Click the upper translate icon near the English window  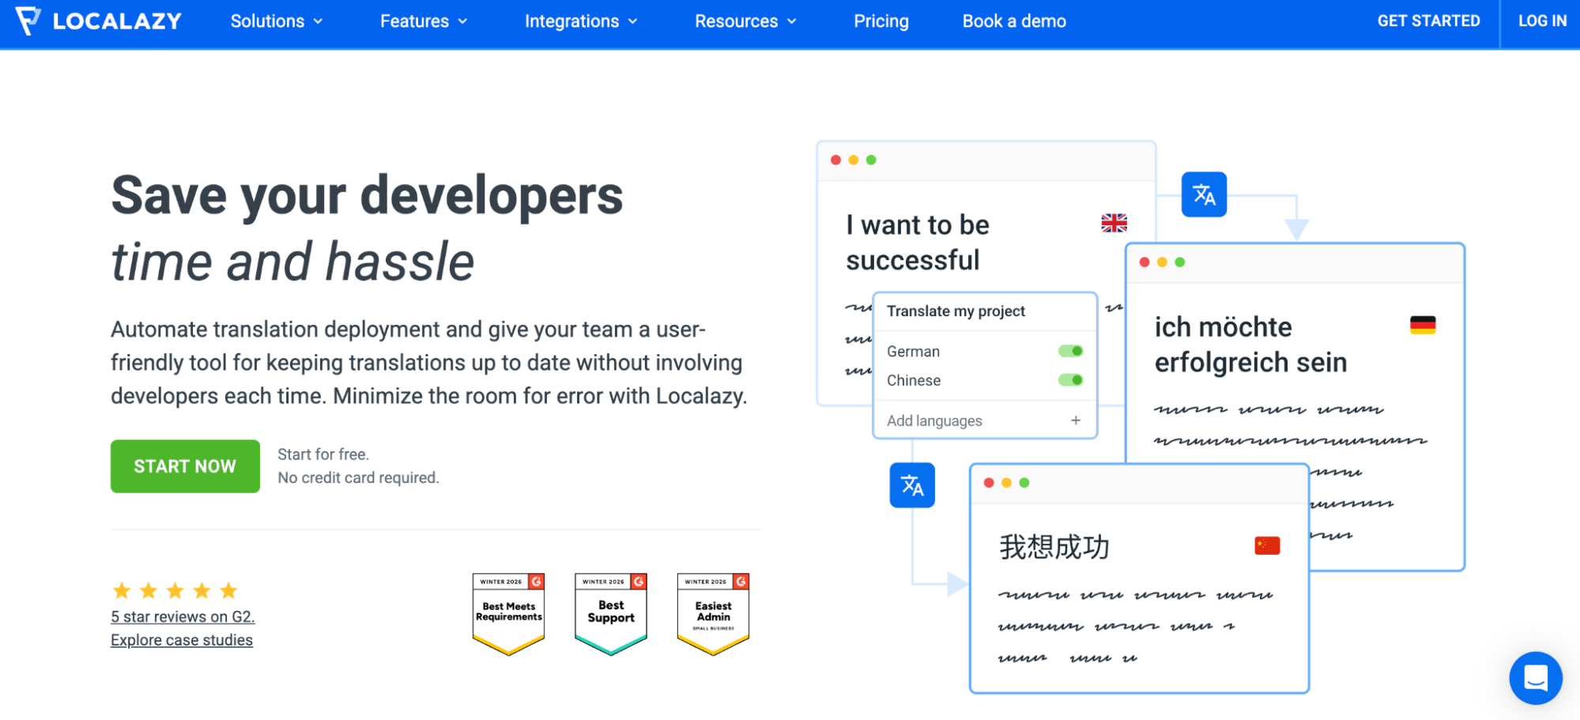1204,194
